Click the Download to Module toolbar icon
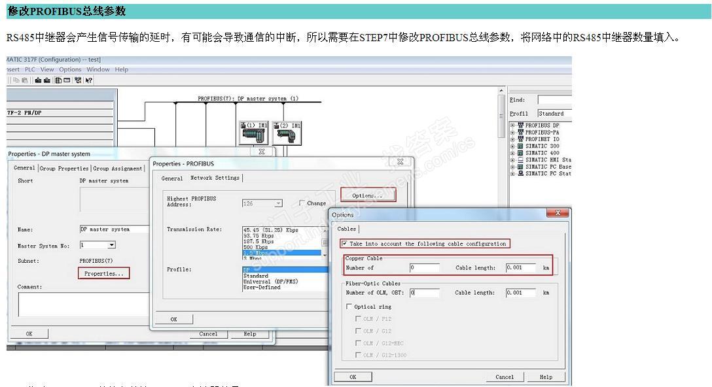 point(38,80)
